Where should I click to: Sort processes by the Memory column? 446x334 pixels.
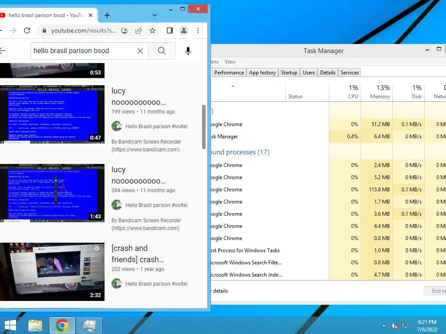click(x=377, y=92)
